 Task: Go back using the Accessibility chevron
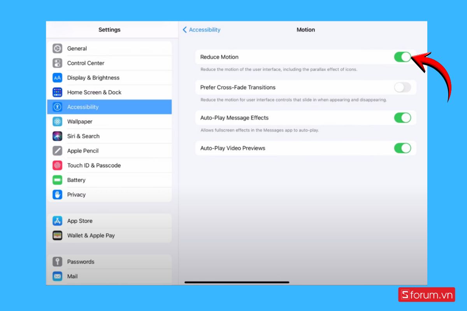[x=185, y=30]
